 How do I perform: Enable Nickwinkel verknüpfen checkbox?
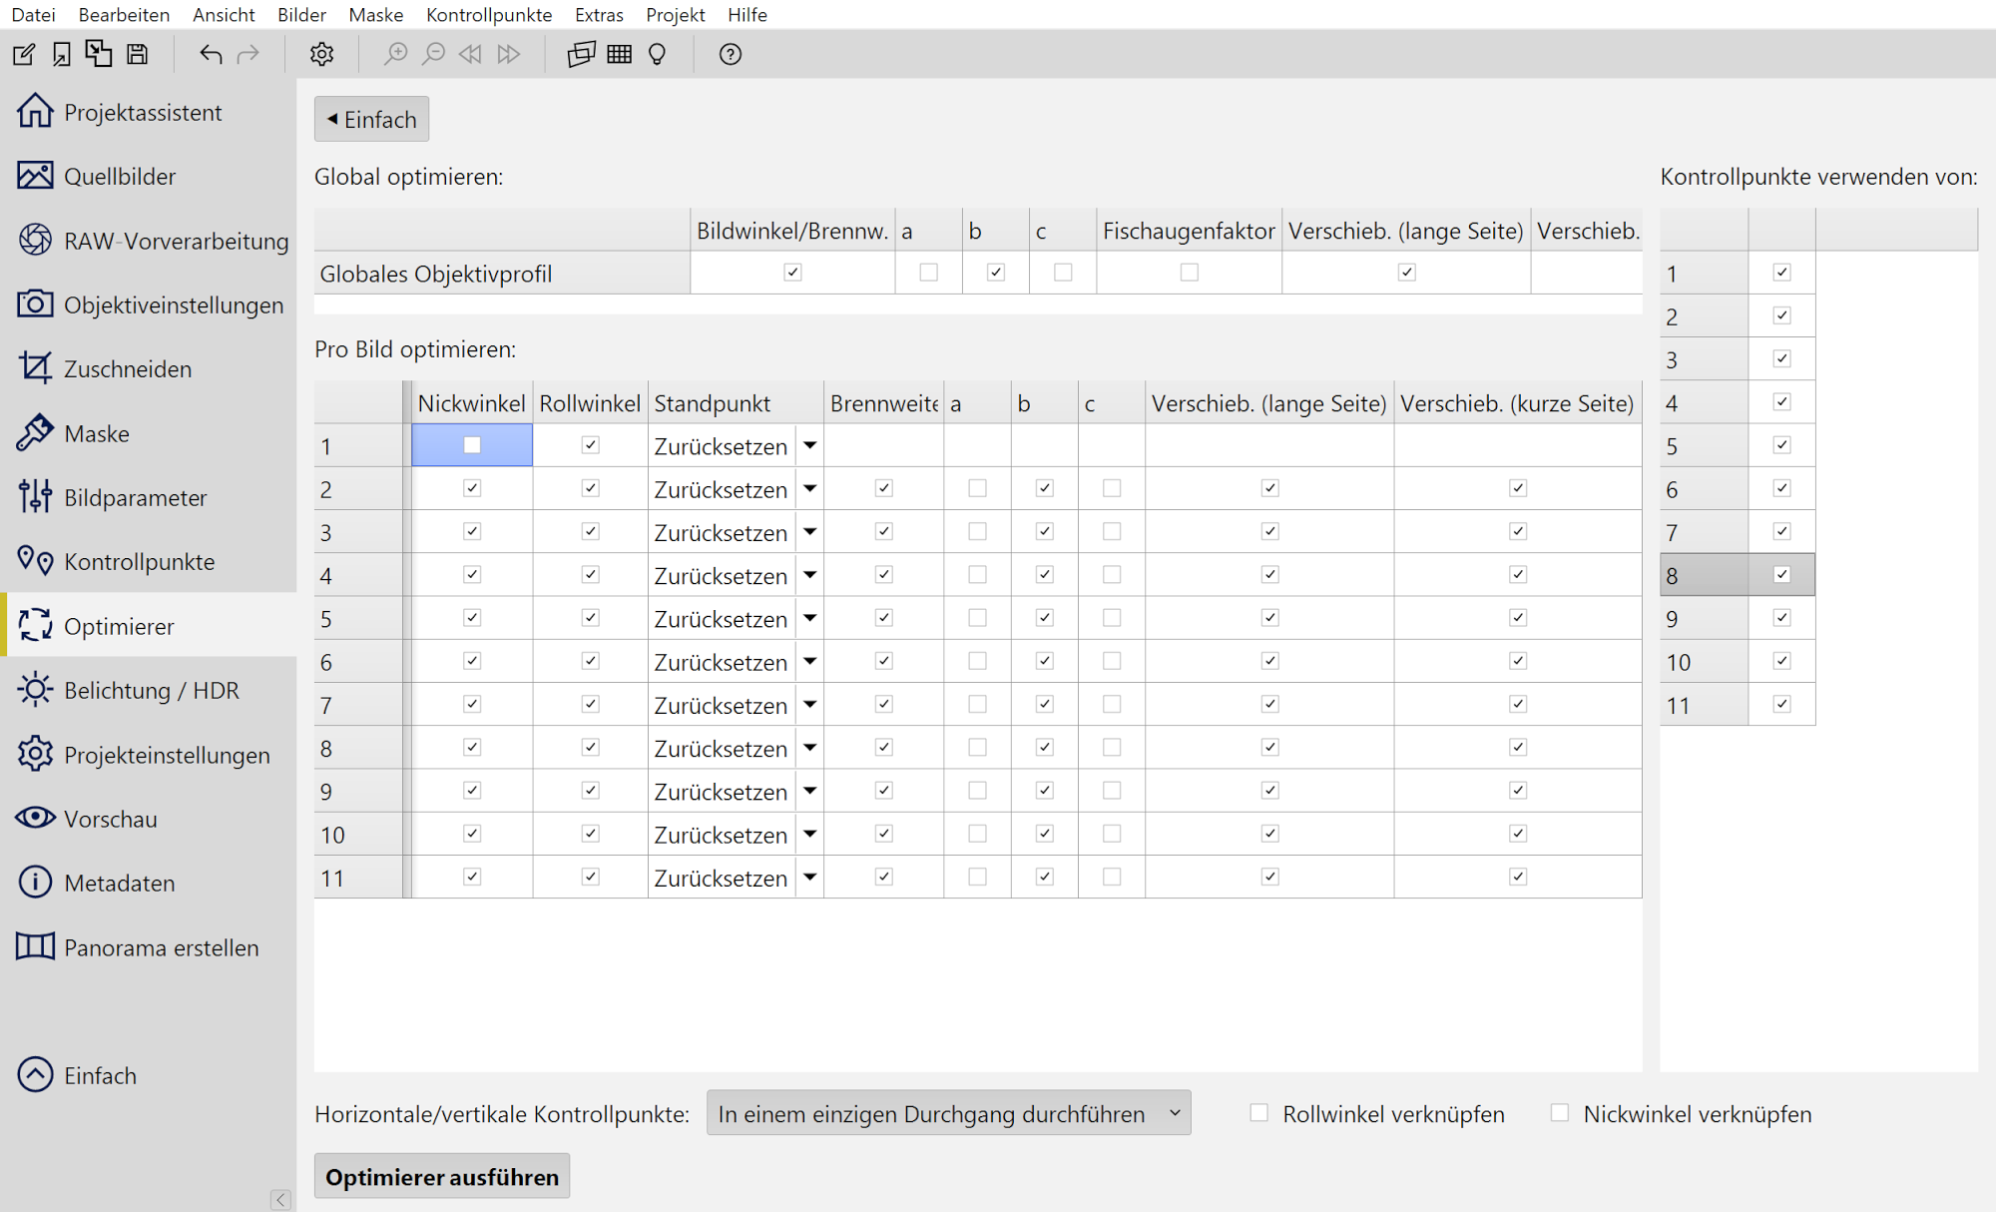pos(1560,1112)
